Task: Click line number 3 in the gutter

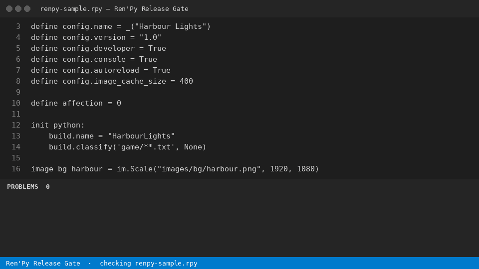Action: click(18, 26)
